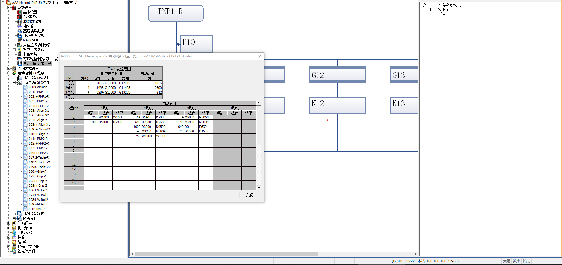This screenshot has height=265, width=562.
Task: Click the horizontal scrollbar of the SFC canvas
Action: 225,254
